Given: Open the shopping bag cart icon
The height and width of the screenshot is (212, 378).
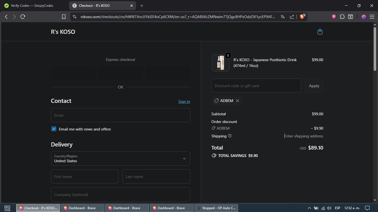Looking at the screenshot, I should [x=320, y=32].
